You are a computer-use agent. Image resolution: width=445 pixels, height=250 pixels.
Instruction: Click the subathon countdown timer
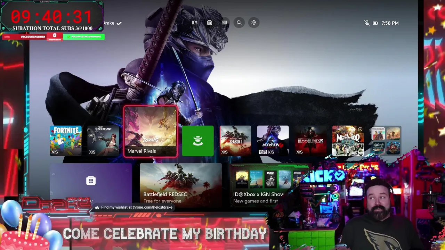tap(51, 17)
